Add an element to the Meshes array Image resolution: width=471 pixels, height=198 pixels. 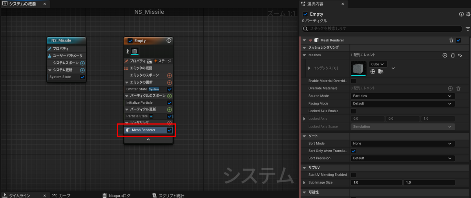click(x=445, y=55)
